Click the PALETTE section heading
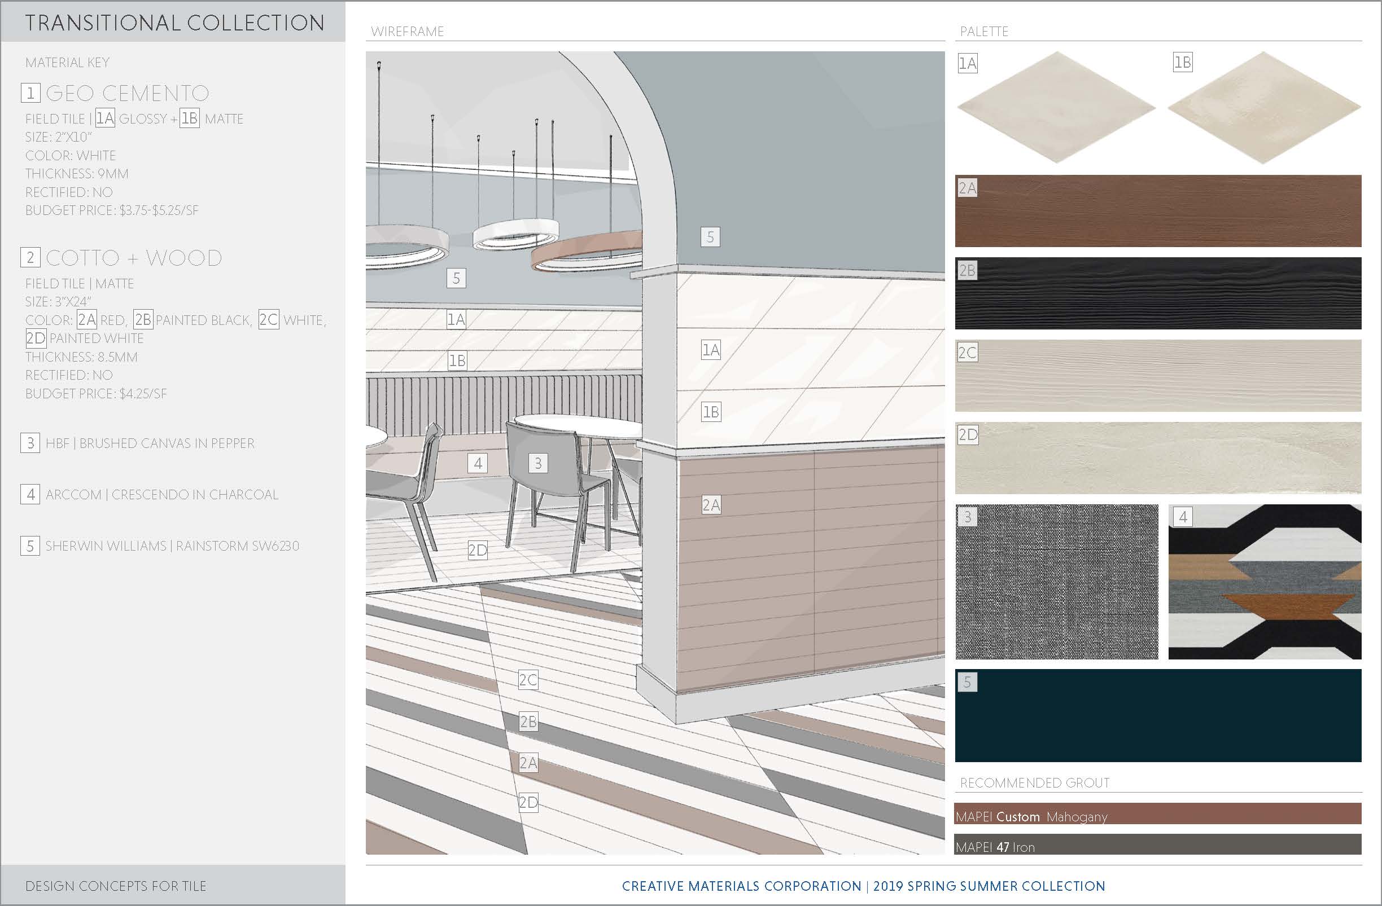1382x906 pixels. click(x=984, y=32)
